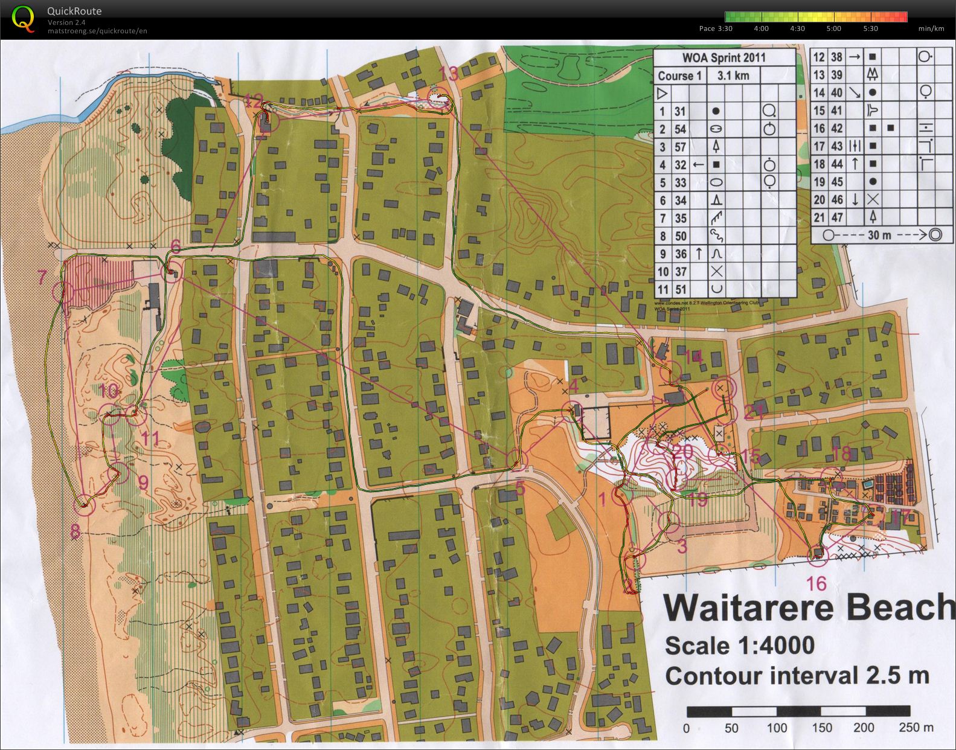956x750 pixels.
Task: Click the Course 1 cell in table
Action: tap(679, 76)
